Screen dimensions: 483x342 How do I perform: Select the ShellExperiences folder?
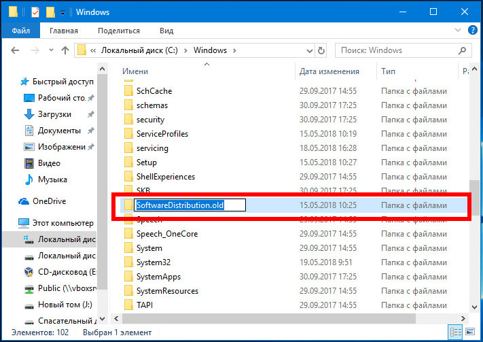[x=166, y=177]
